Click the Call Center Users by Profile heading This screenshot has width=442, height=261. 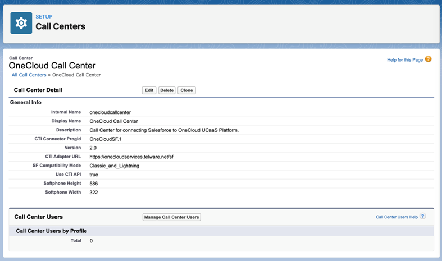51,231
